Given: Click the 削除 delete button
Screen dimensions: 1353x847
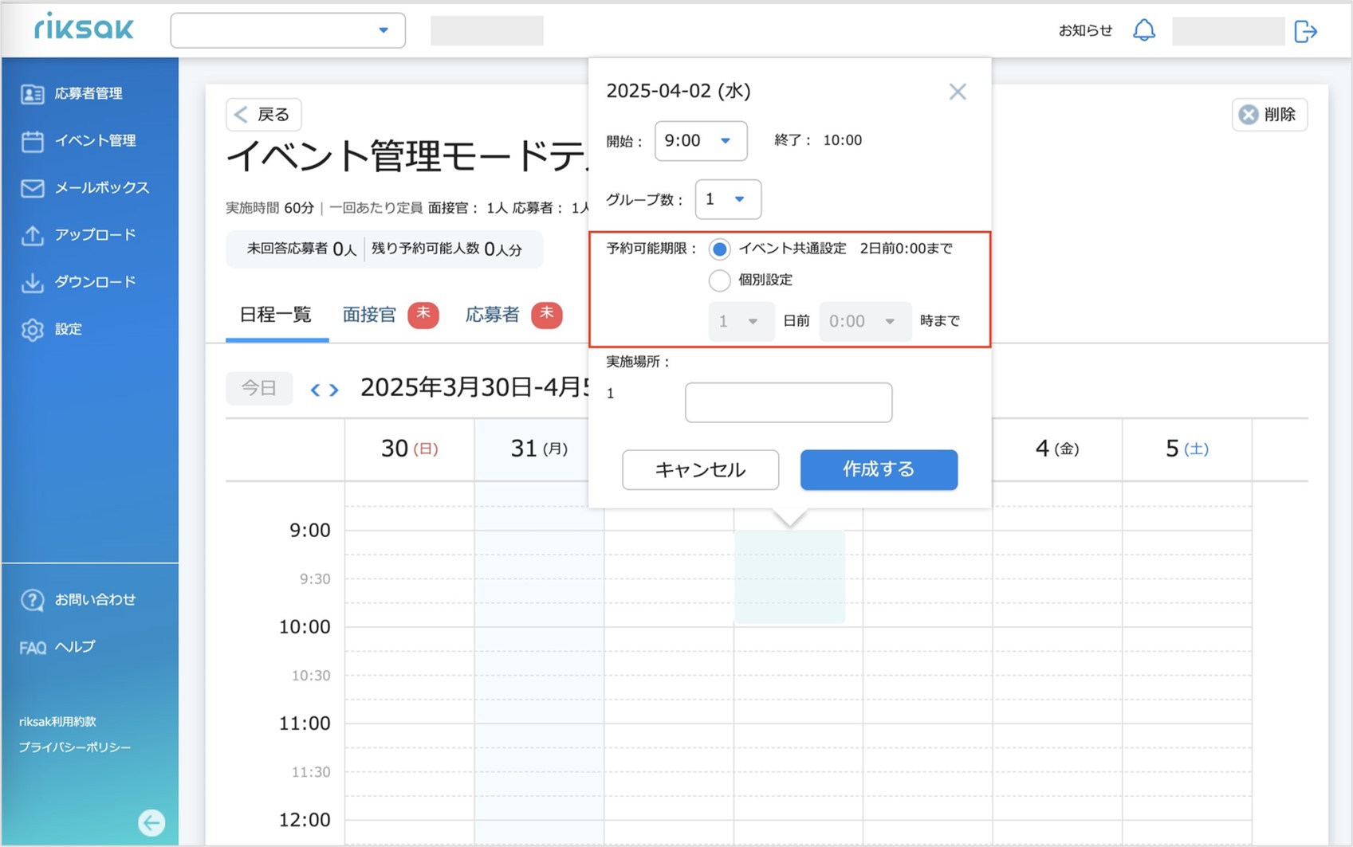Looking at the screenshot, I should tap(1269, 115).
